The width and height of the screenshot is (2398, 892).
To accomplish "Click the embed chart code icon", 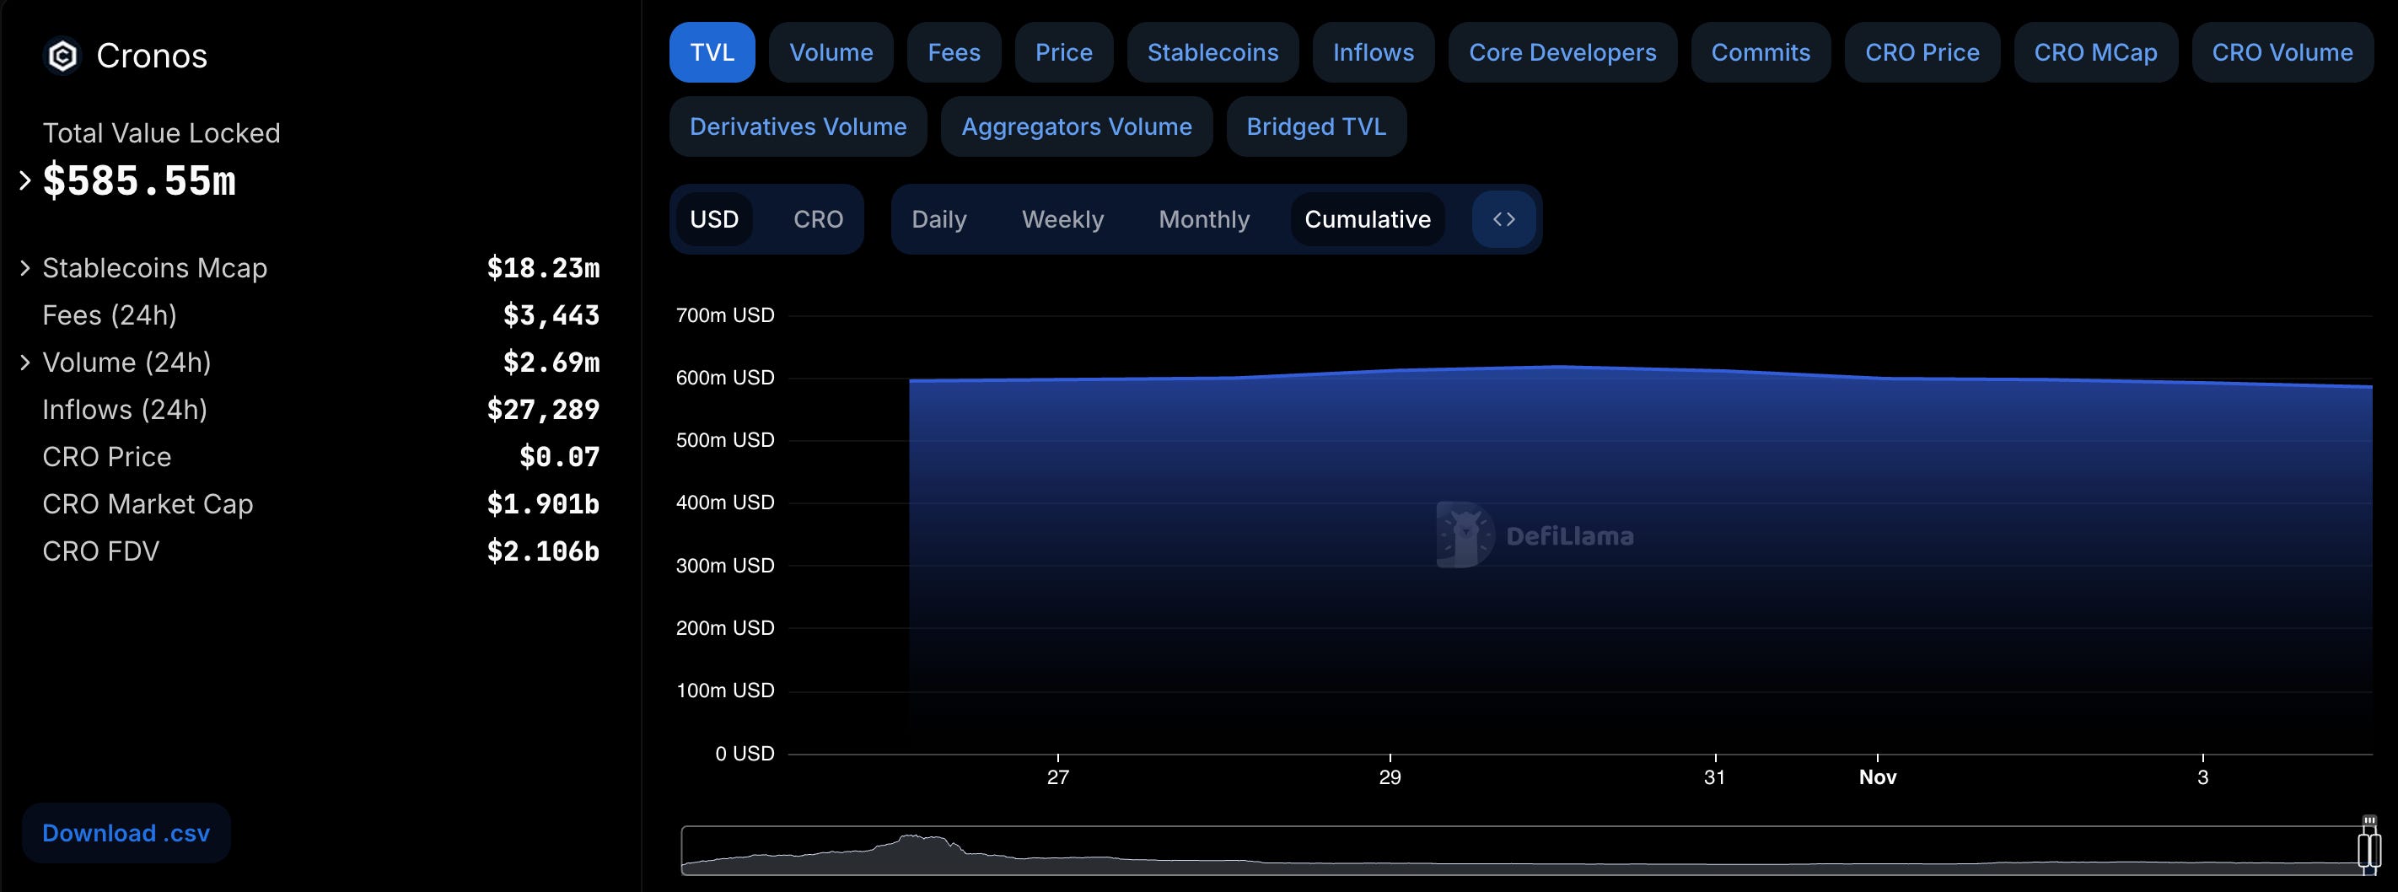I will click(1503, 220).
